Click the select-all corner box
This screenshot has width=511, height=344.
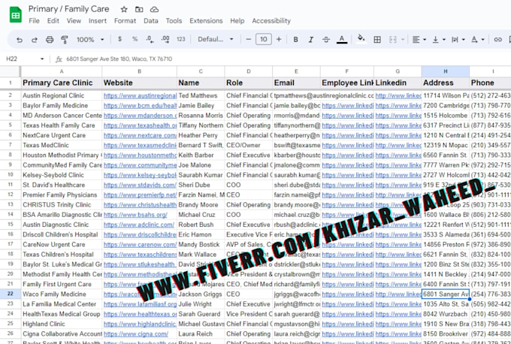[10, 71]
